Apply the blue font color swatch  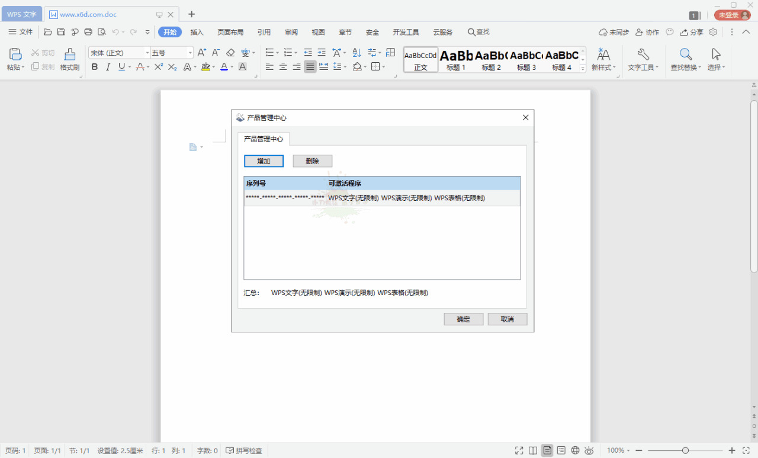[224, 67]
